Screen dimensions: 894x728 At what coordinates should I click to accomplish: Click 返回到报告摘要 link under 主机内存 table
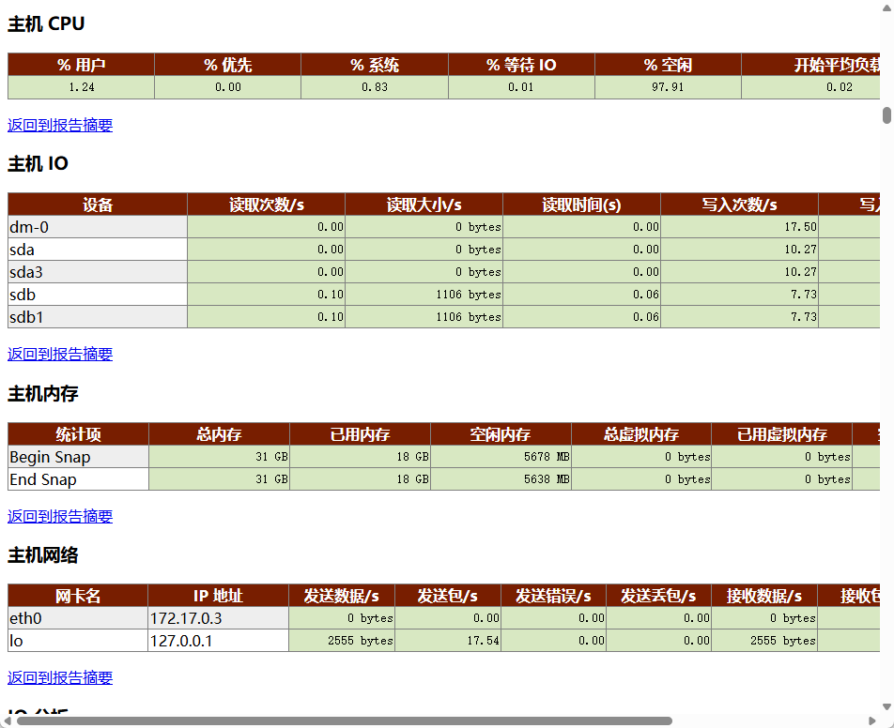coord(60,516)
